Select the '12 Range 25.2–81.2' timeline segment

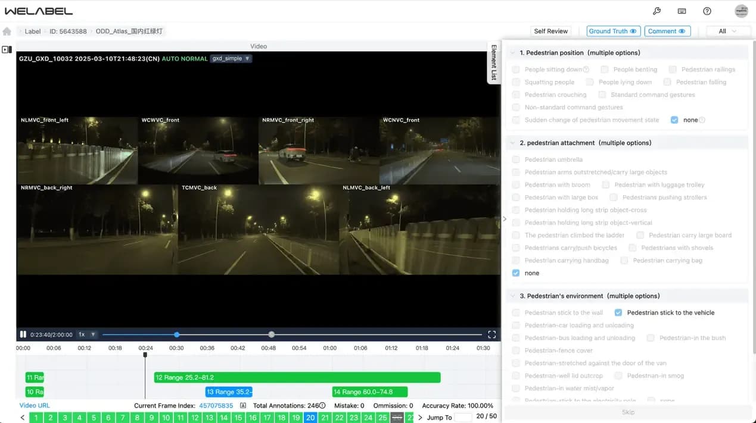tap(297, 377)
